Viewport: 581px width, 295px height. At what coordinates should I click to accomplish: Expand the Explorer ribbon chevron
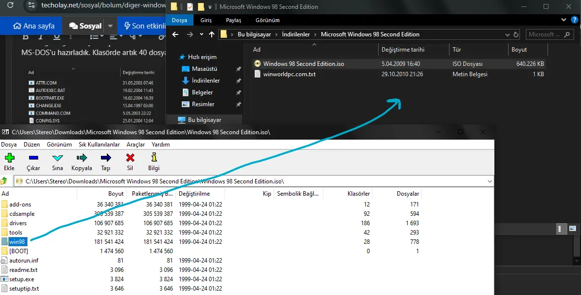[564, 20]
